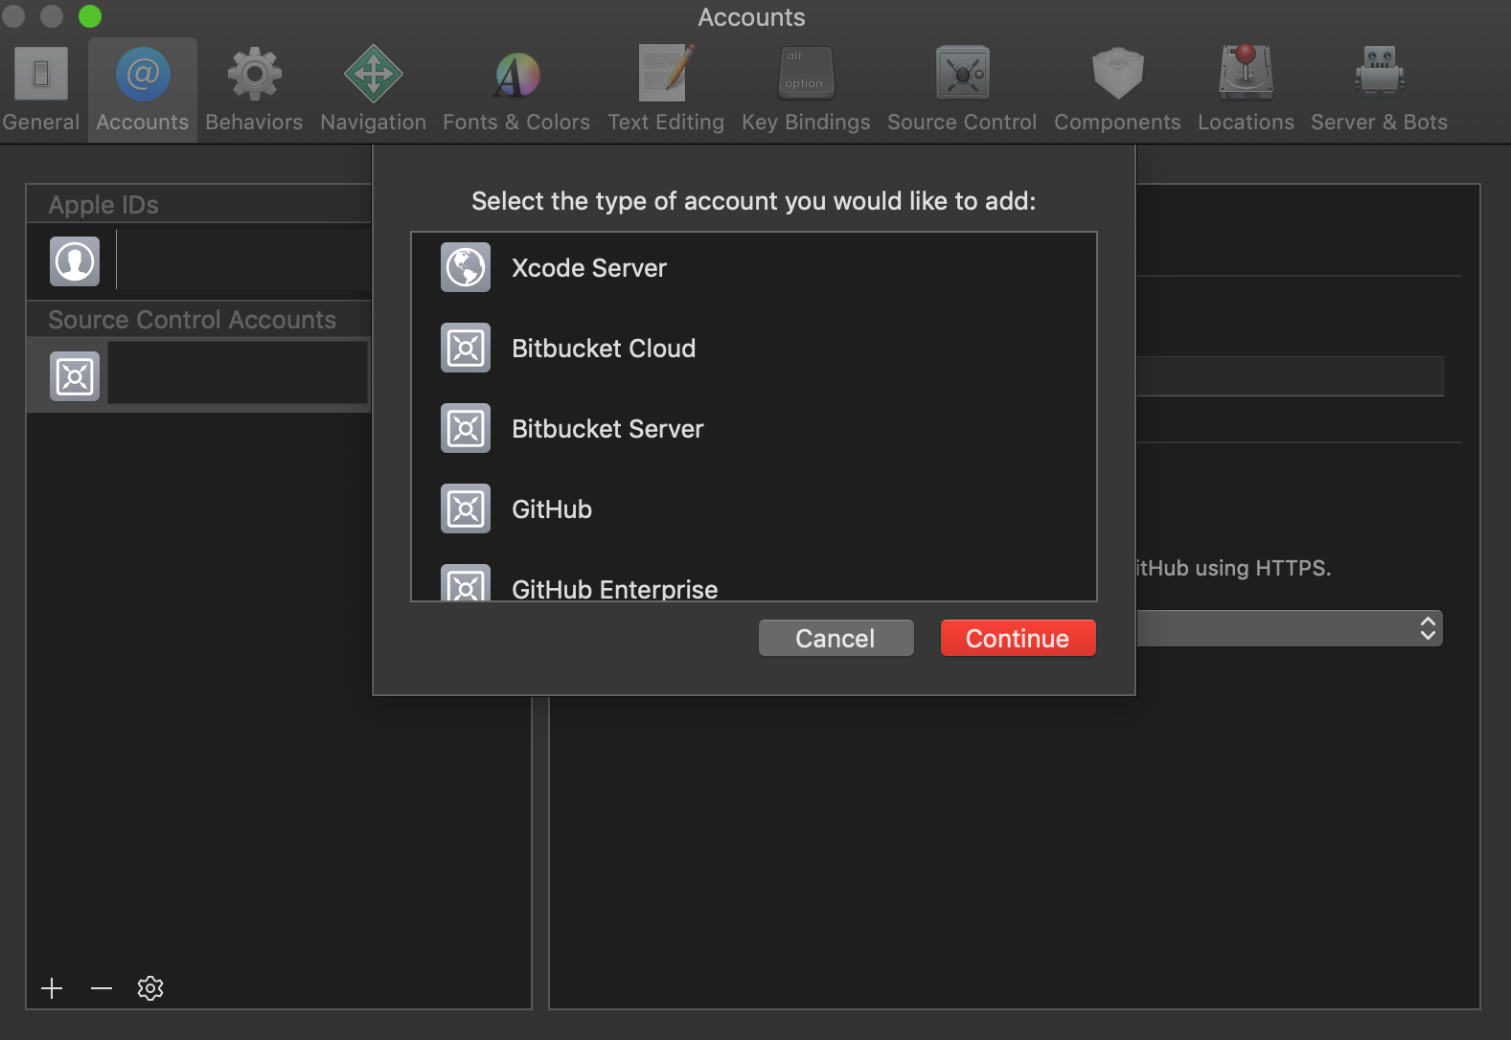Click the Cancel button
This screenshot has width=1511, height=1040.
836,638
